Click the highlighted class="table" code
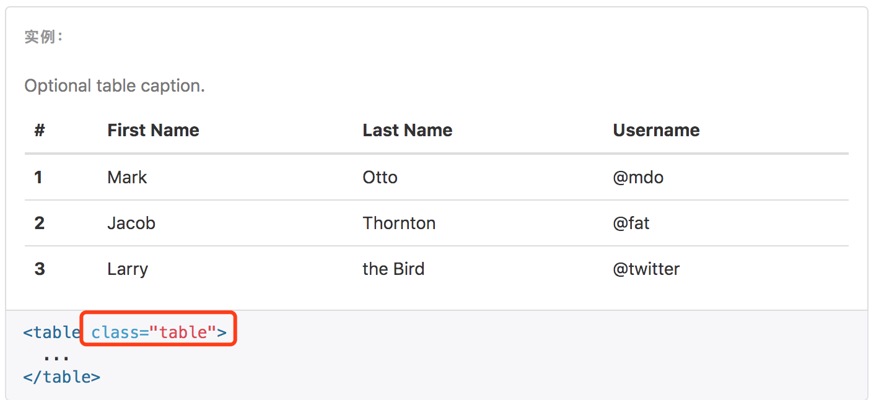 point(159,333)
